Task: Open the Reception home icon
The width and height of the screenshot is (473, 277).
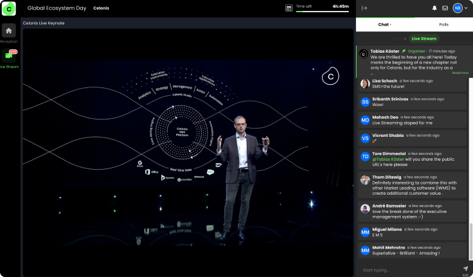Action: (x=8, y=31)
